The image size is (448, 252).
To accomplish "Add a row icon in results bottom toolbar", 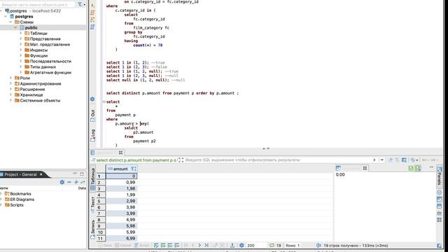I will [163, 246].
